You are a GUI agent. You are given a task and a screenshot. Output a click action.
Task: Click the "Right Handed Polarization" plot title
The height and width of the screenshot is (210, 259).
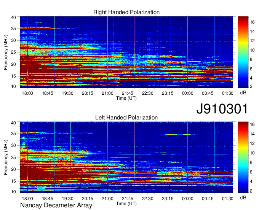coord(126,12)
